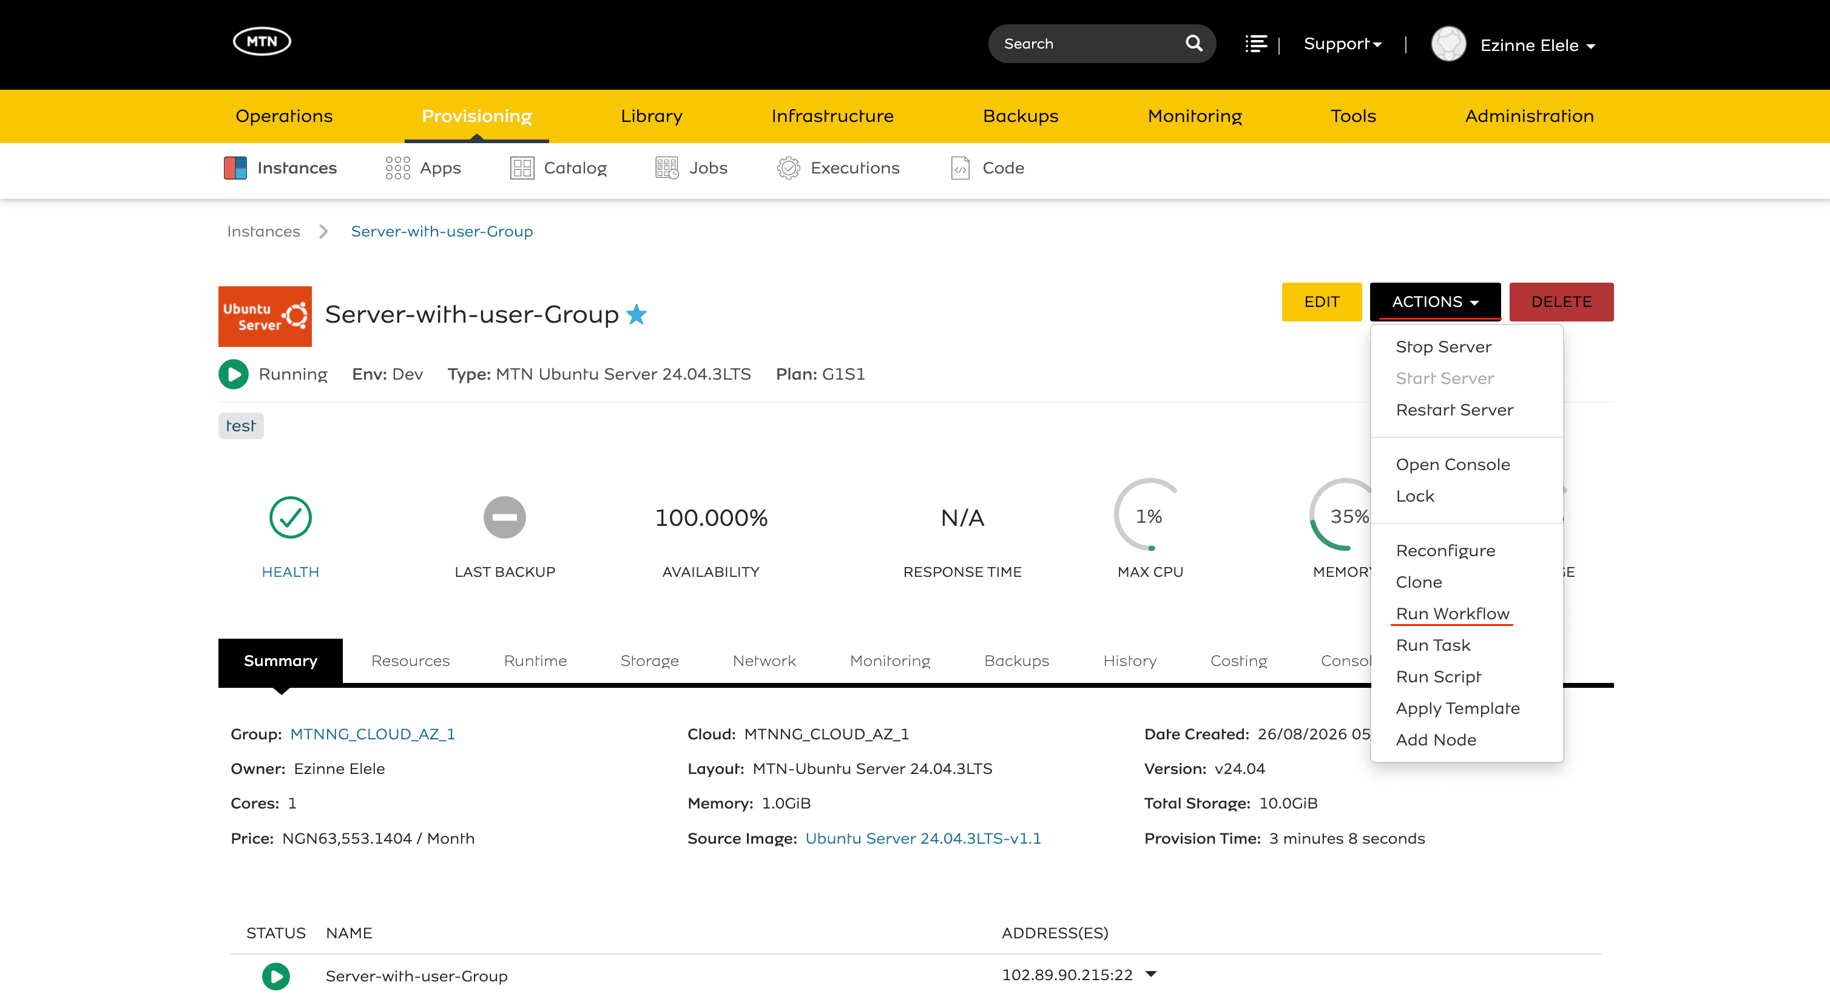This screenshot has width=1830, height=1002.
Task: Open the Instances section icon
Action: tap(235, 168)
